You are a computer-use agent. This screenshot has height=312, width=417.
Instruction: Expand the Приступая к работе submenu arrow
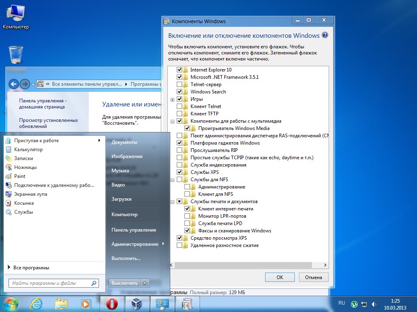click(x=99, y=140)
